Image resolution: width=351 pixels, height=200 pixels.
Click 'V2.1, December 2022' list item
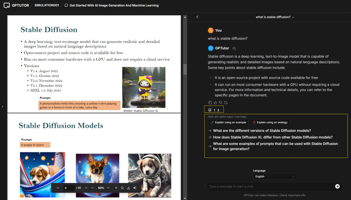point(46,86)
